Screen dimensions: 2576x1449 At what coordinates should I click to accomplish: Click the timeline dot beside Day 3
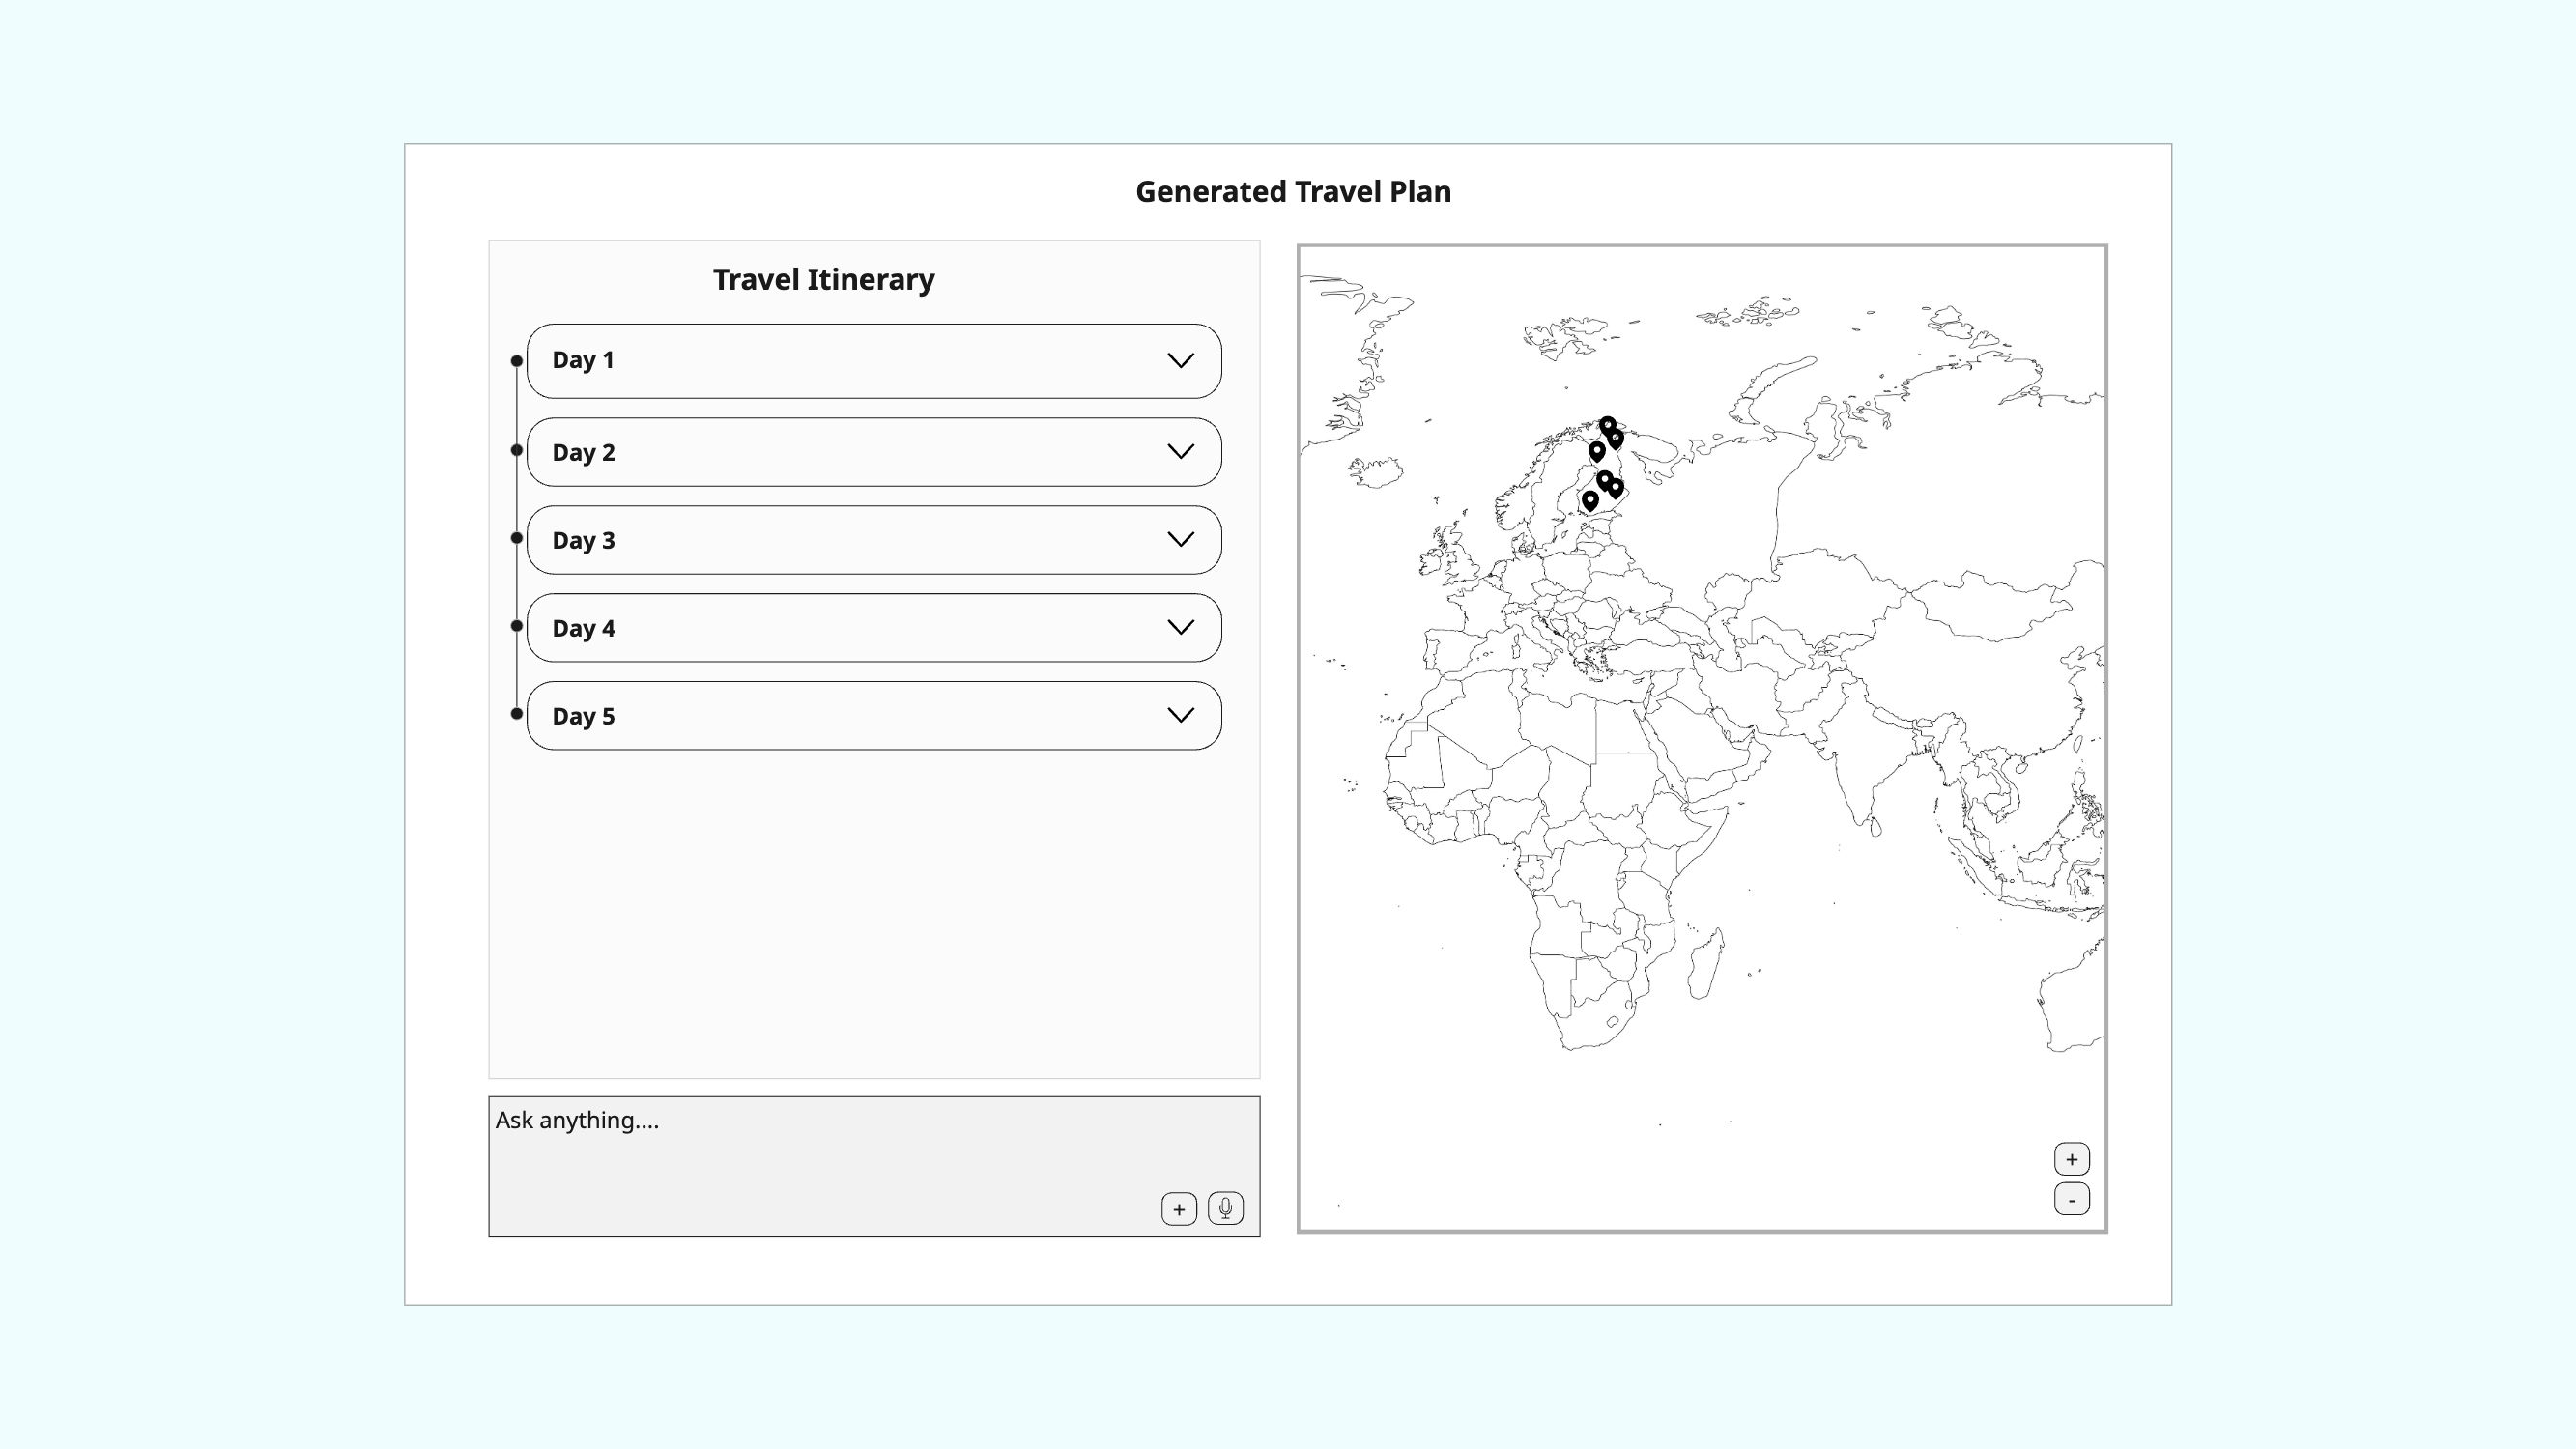point(516,538)
